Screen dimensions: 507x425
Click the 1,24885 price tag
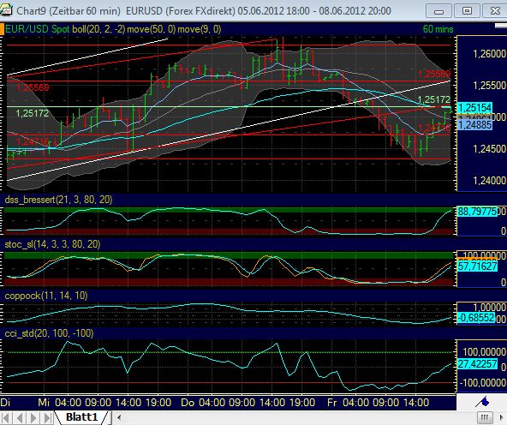click(x=474, y=125)
